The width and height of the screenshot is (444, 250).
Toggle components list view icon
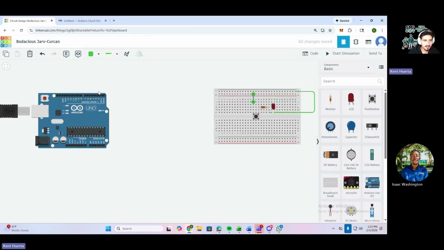[381, 67]
